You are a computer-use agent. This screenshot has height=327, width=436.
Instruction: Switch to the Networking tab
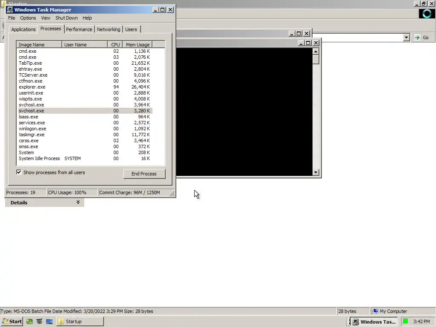coord(109,29)
